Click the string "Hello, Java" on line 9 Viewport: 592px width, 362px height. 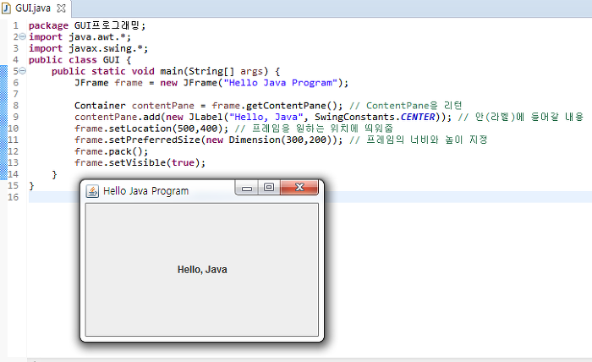click(x=266, y=117)
